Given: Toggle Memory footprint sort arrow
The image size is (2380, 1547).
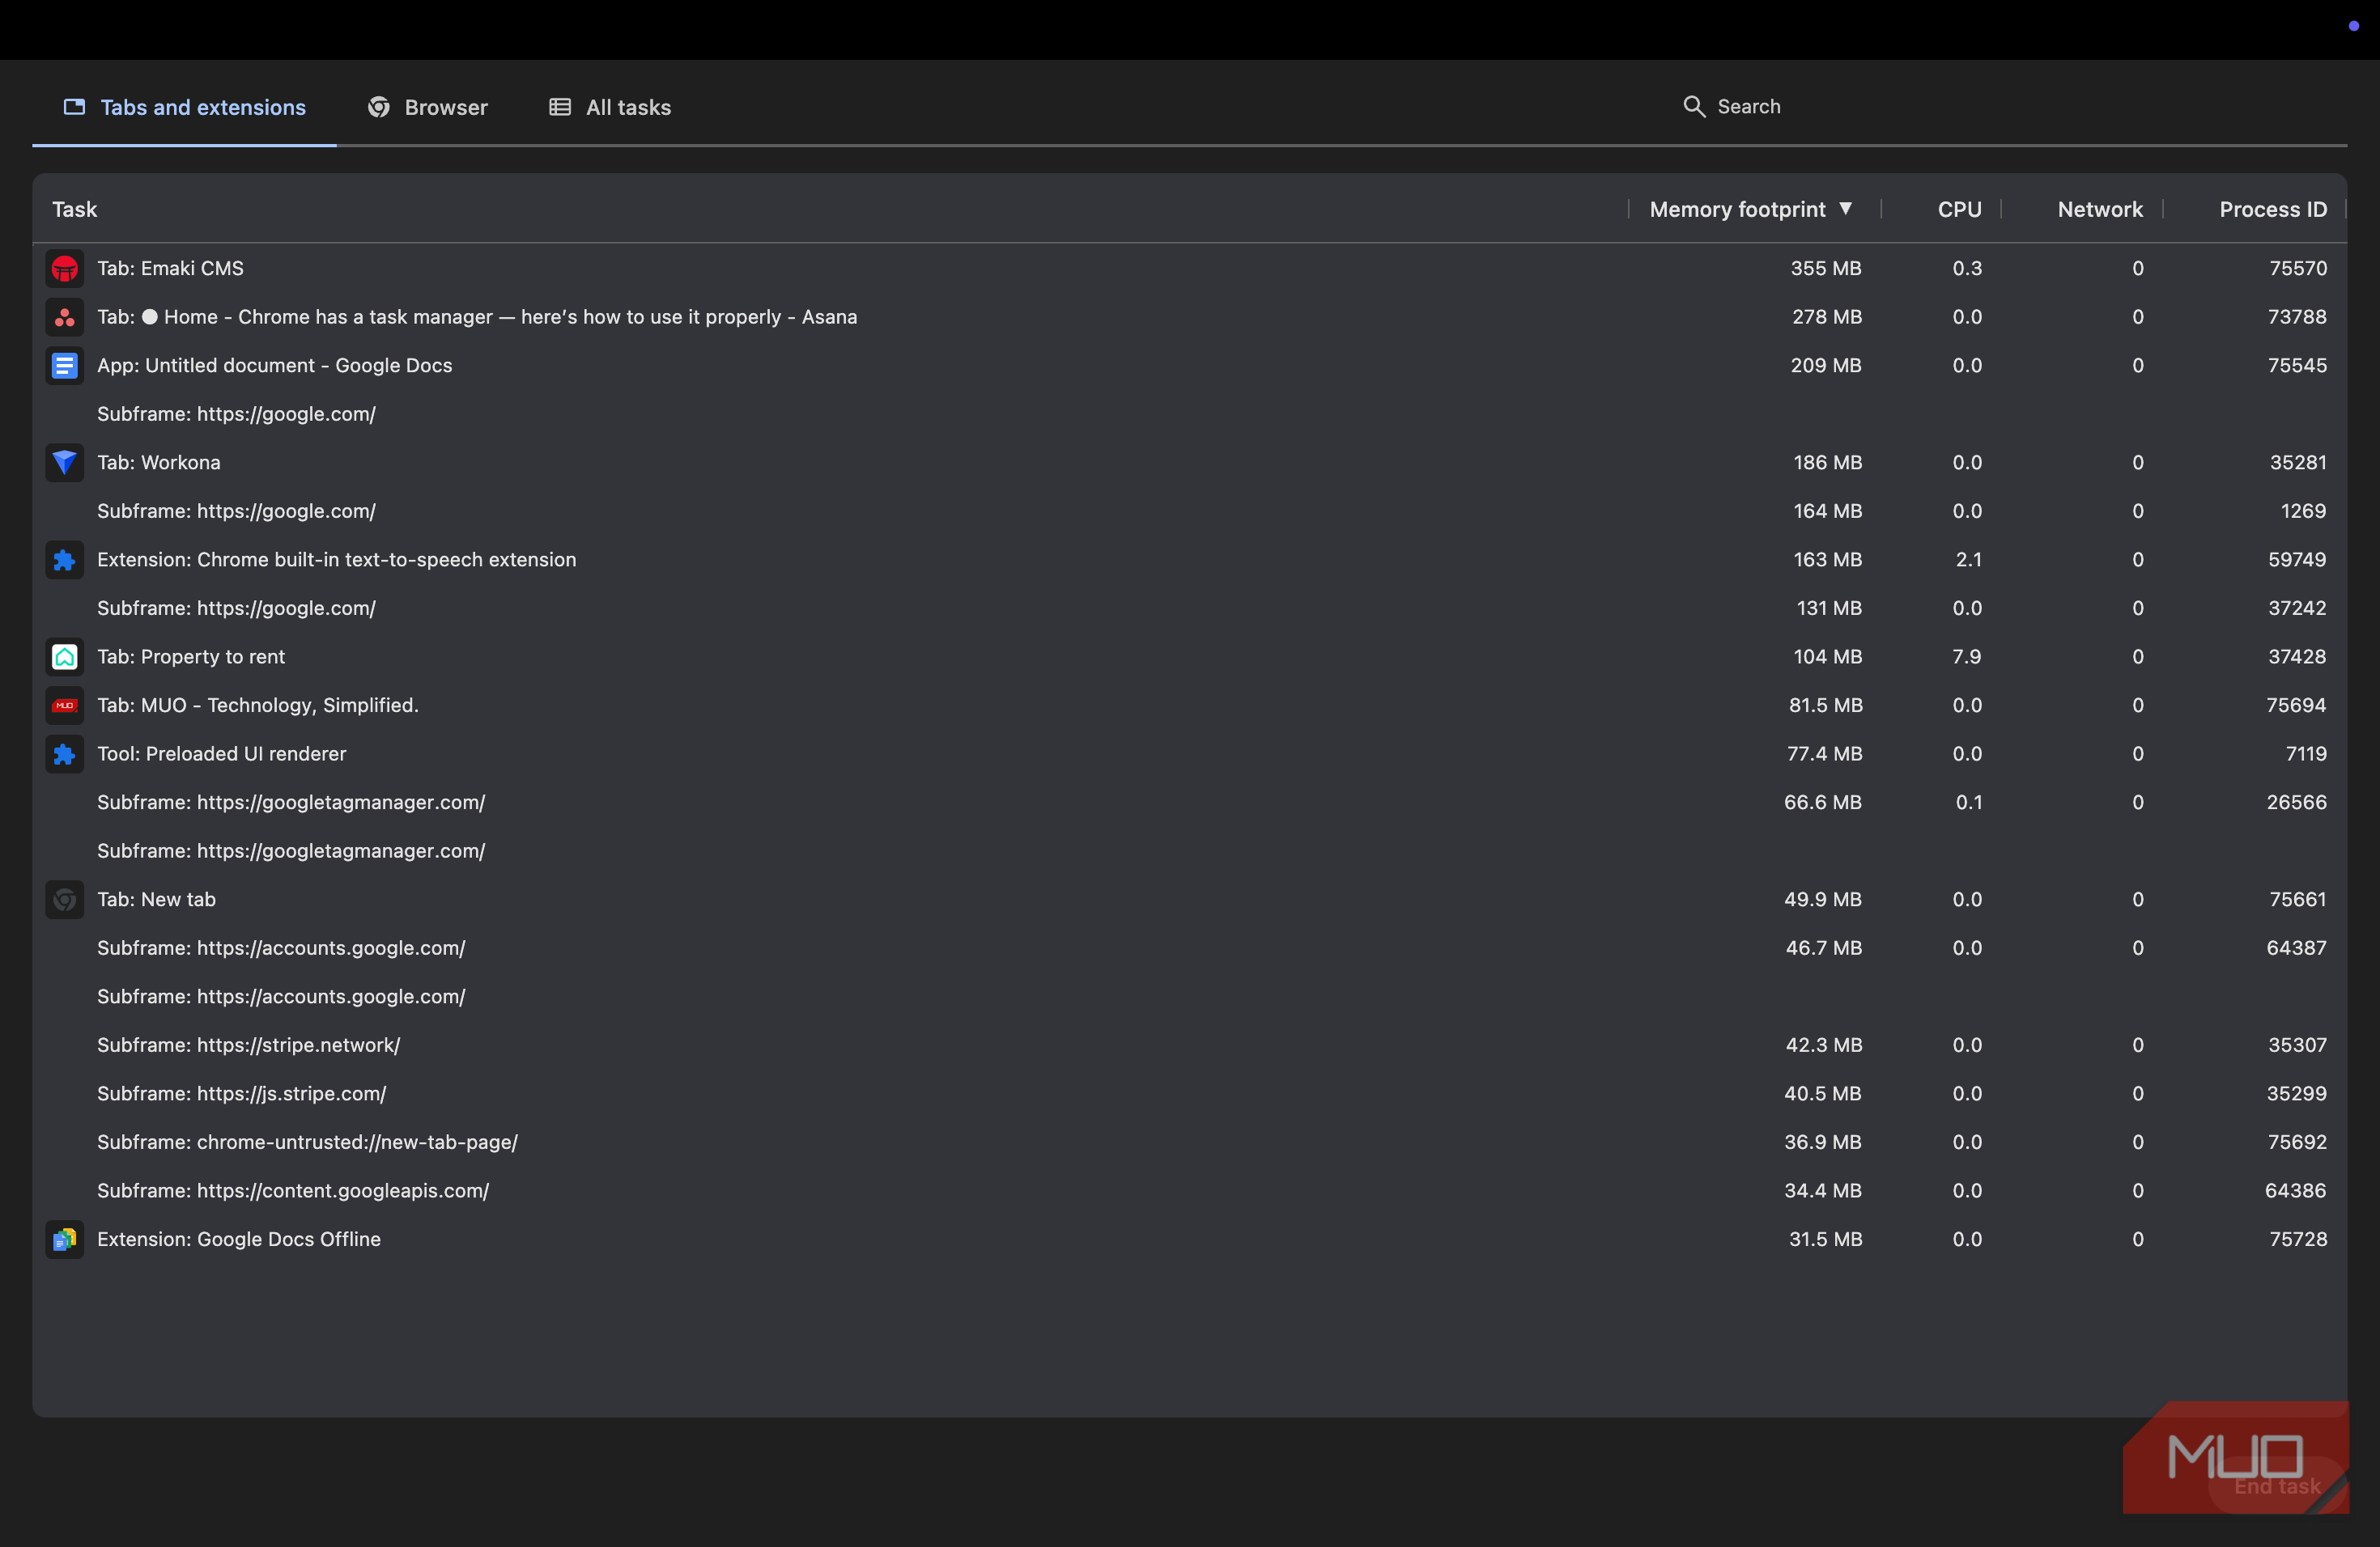Looking at the screenshot, I should (1846, 209).
